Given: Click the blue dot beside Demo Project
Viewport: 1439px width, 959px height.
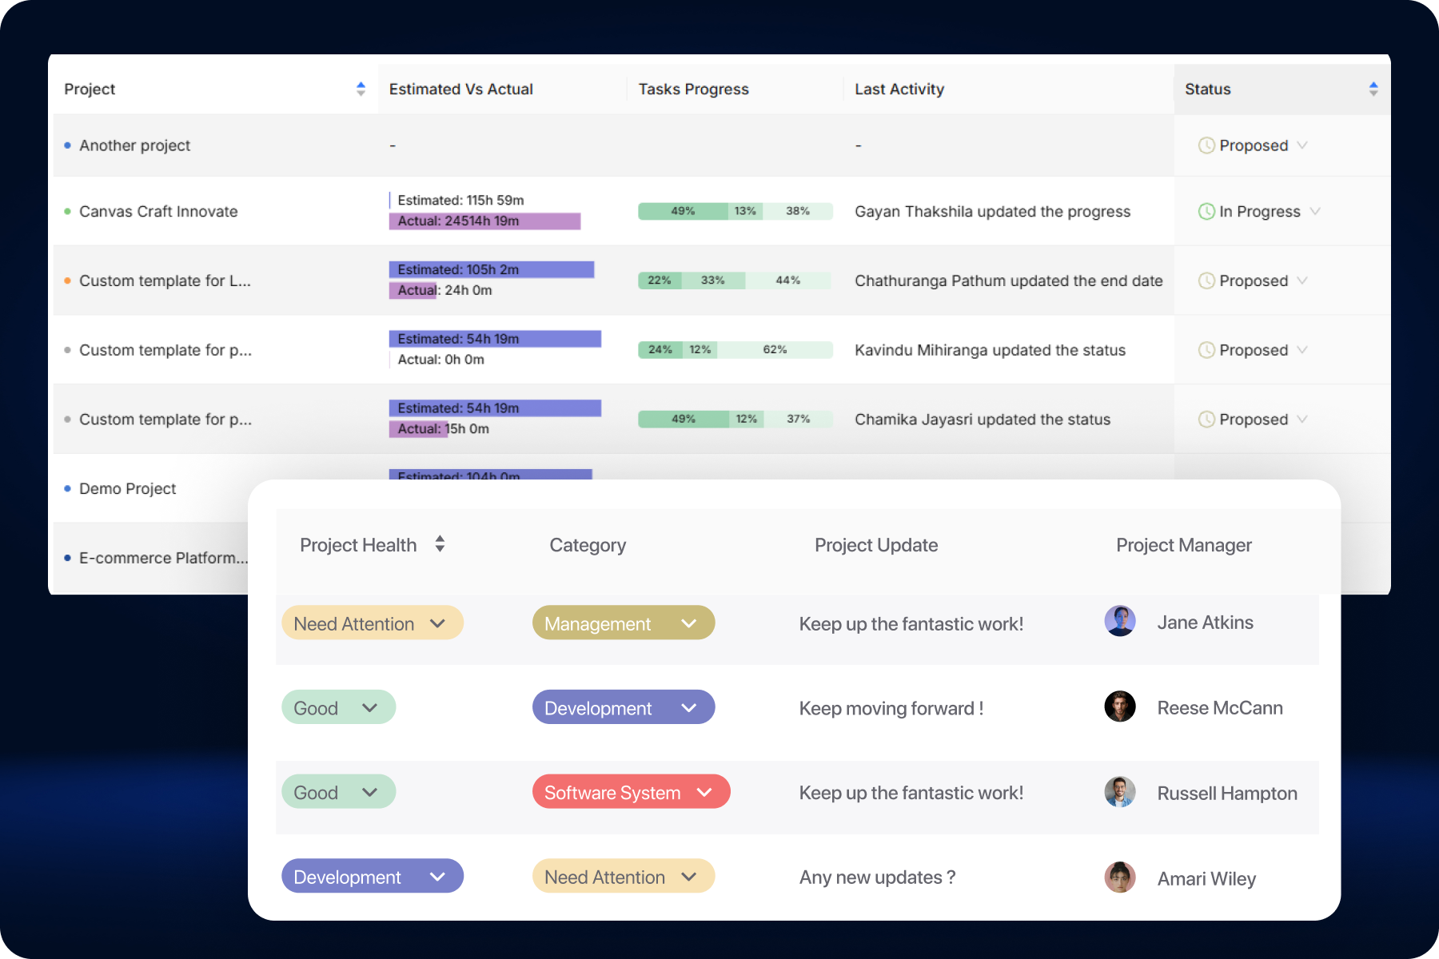Looking at the screenshot, I should coord(67,488).
